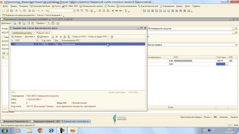Click the Выбрать select button in accounts window

click(x=17, y=37)
